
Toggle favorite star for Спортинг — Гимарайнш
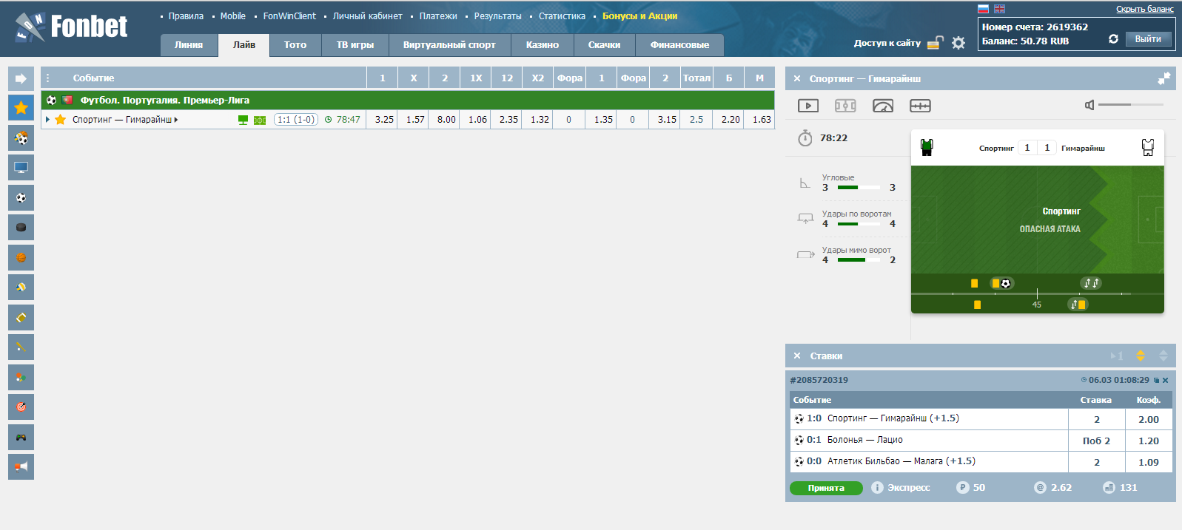(x=61, y=119)
